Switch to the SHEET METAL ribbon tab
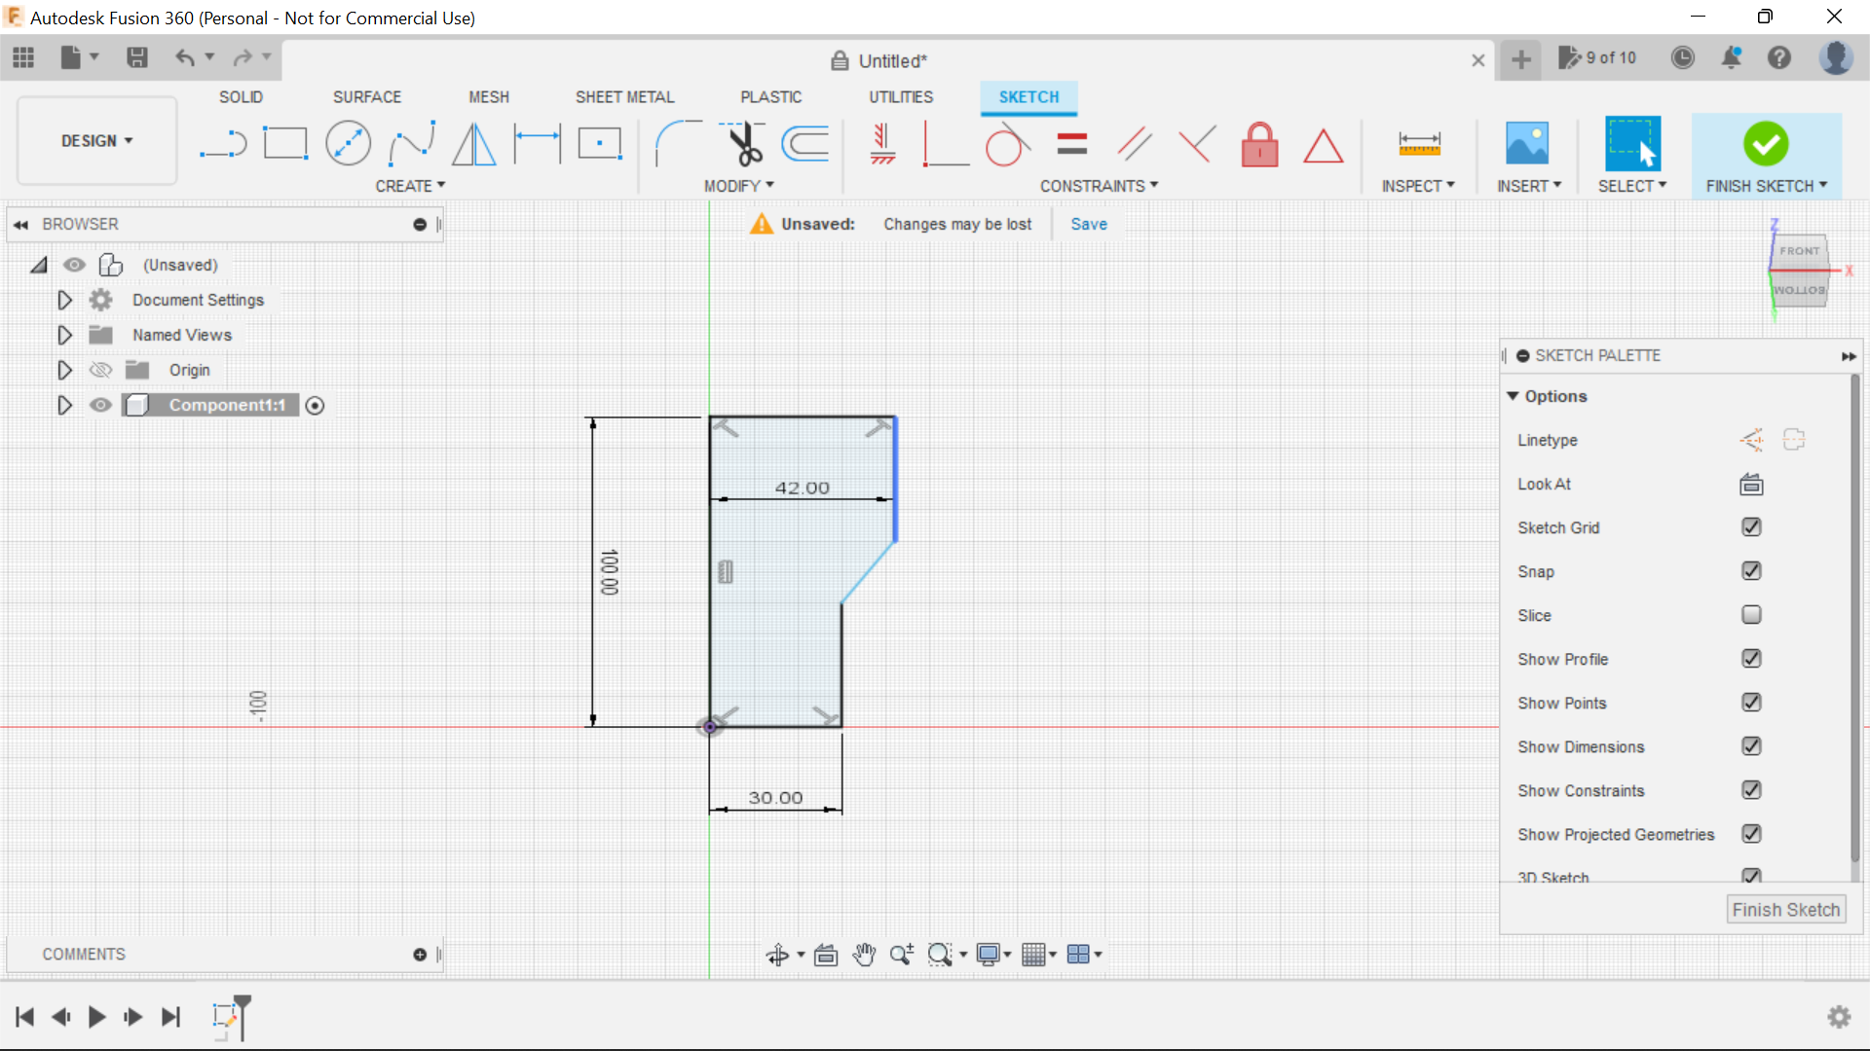1870x1051 pixels. click(624, 96)
